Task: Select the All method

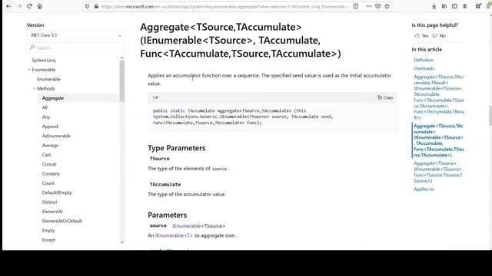Action: 45,107
